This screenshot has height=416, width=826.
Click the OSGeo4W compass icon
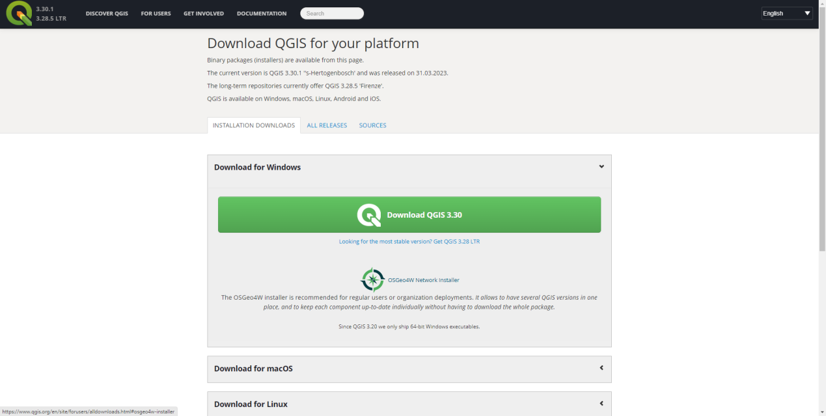(372, 279)
